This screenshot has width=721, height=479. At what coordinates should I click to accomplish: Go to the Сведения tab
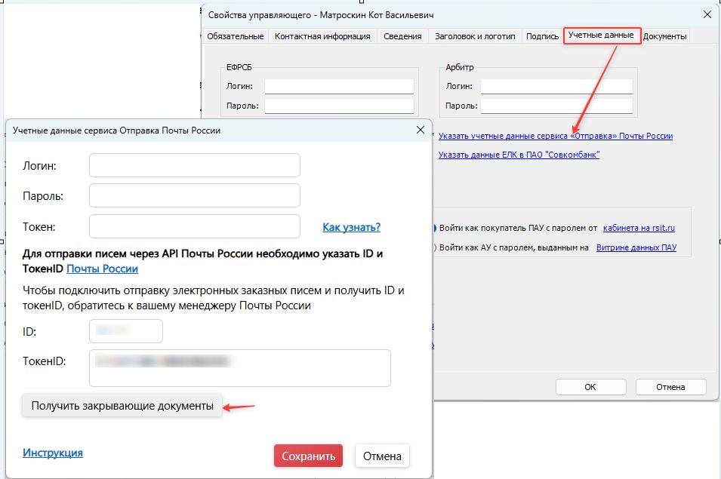[402, 36]
